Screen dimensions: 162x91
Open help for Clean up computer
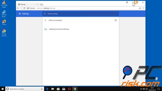[116, 20]
